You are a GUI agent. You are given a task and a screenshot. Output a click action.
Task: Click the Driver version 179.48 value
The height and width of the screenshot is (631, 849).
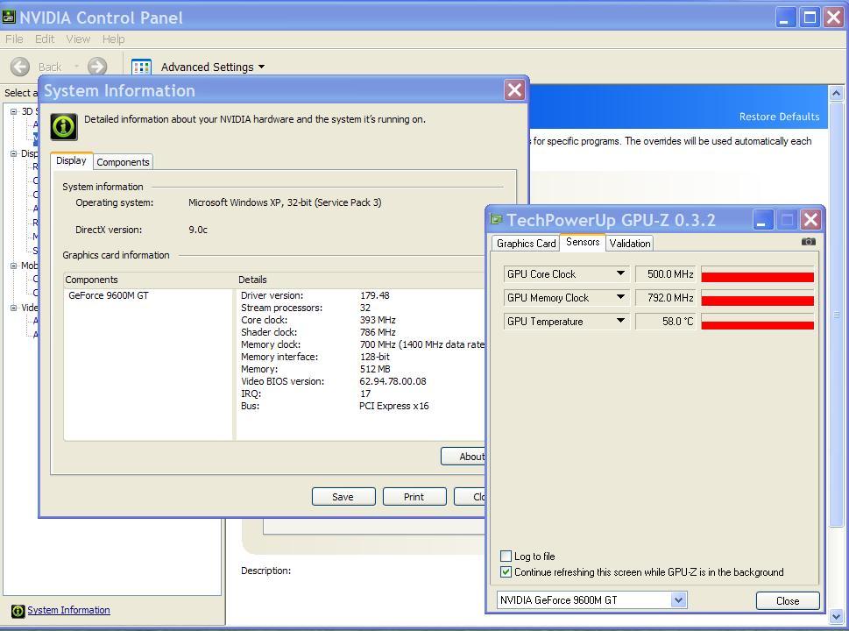(375, 295)
